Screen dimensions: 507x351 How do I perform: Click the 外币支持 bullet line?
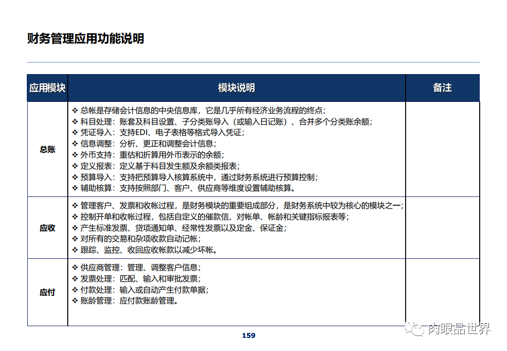pos(148,155)
